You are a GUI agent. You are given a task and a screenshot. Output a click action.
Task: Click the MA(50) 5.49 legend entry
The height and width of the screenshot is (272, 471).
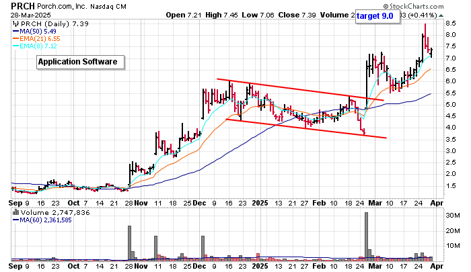(34, 31)
